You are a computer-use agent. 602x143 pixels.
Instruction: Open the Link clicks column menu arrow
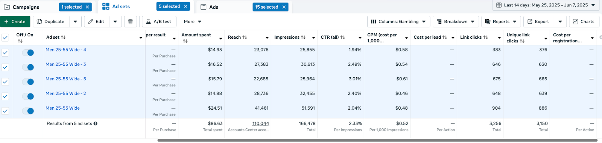(x=499, y=38)
